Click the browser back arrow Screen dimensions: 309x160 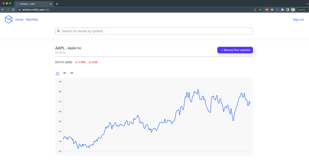3,10
